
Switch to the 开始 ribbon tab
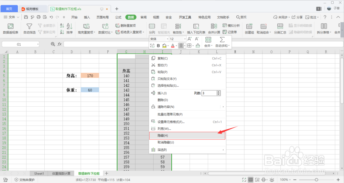74,17
